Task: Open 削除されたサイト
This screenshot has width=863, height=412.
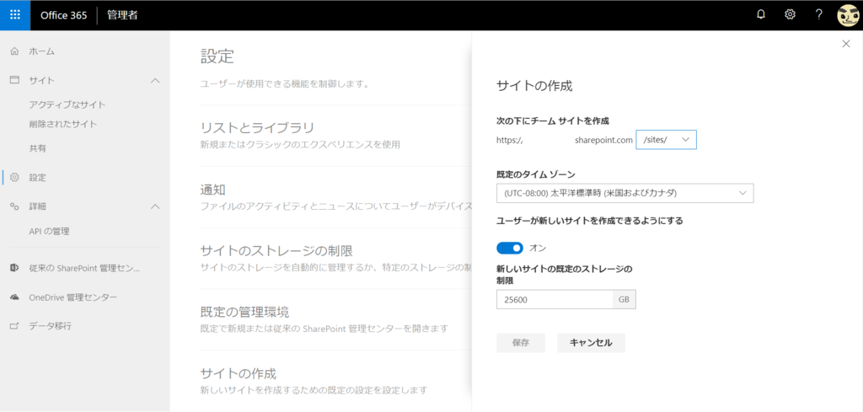Action: [63, 125]
